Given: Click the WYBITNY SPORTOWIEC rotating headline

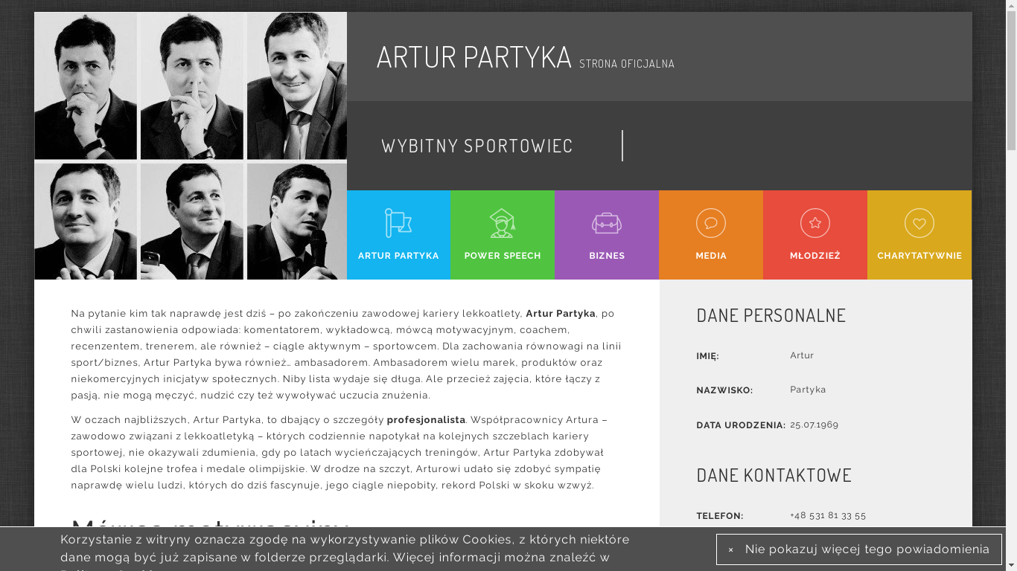Looking at the screenshot, I should click(477, 146).
